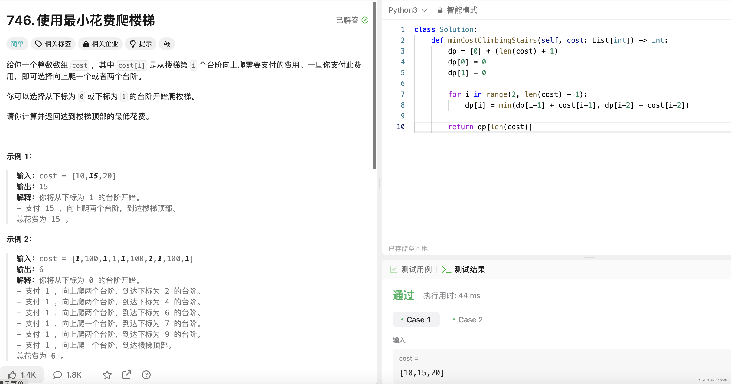The width and height of the screenshot is (731, 384).
Task: Click the 输出: 15 line in example 1
Action: [x=32, y=187]
